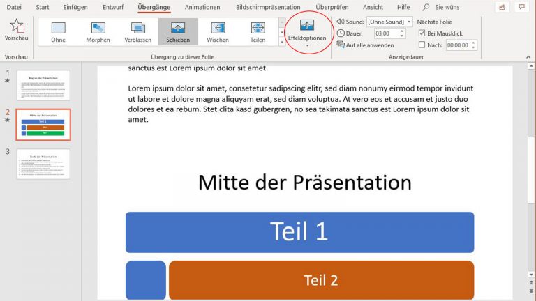536x301 pixels.
Task: Select the Ohne transition icon
Action: click(58, 31)
